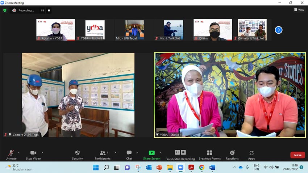Pause the recording in top bar
The width and height of the screenshot is (308, 173).
point(42,10)
